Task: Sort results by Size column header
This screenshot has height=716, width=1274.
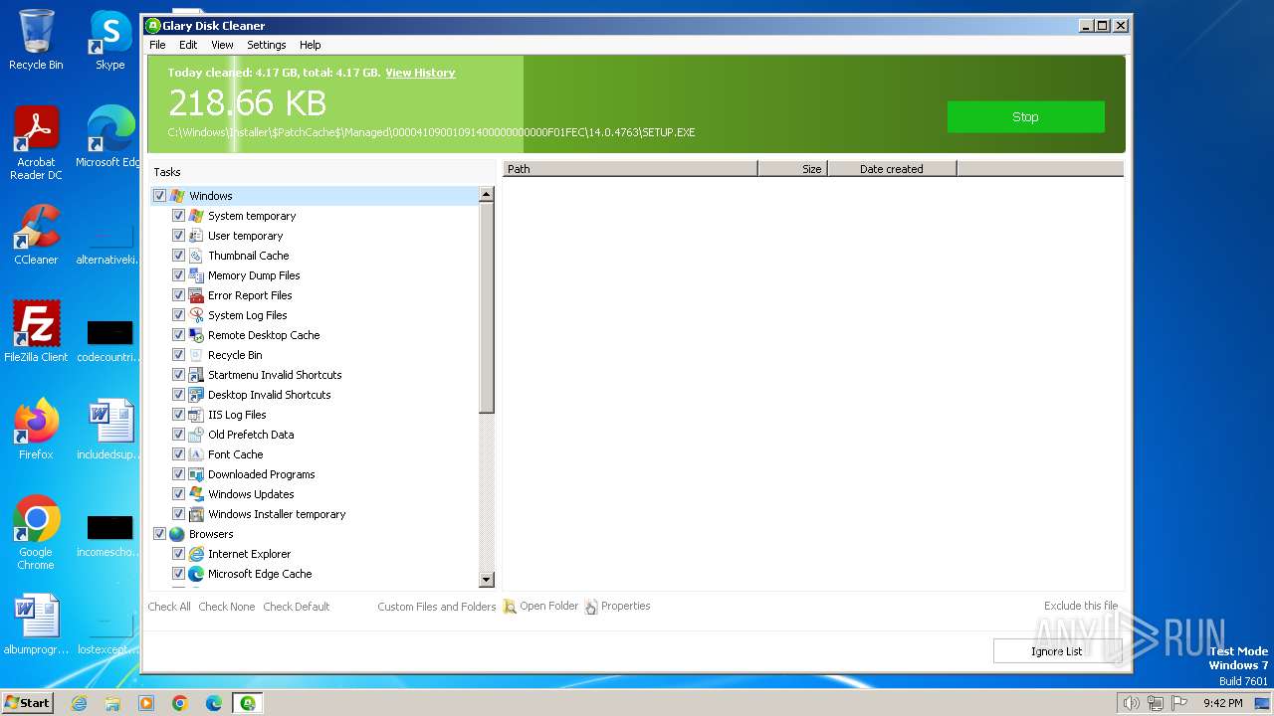Action: pyautogui.click(x=792, y=169)
